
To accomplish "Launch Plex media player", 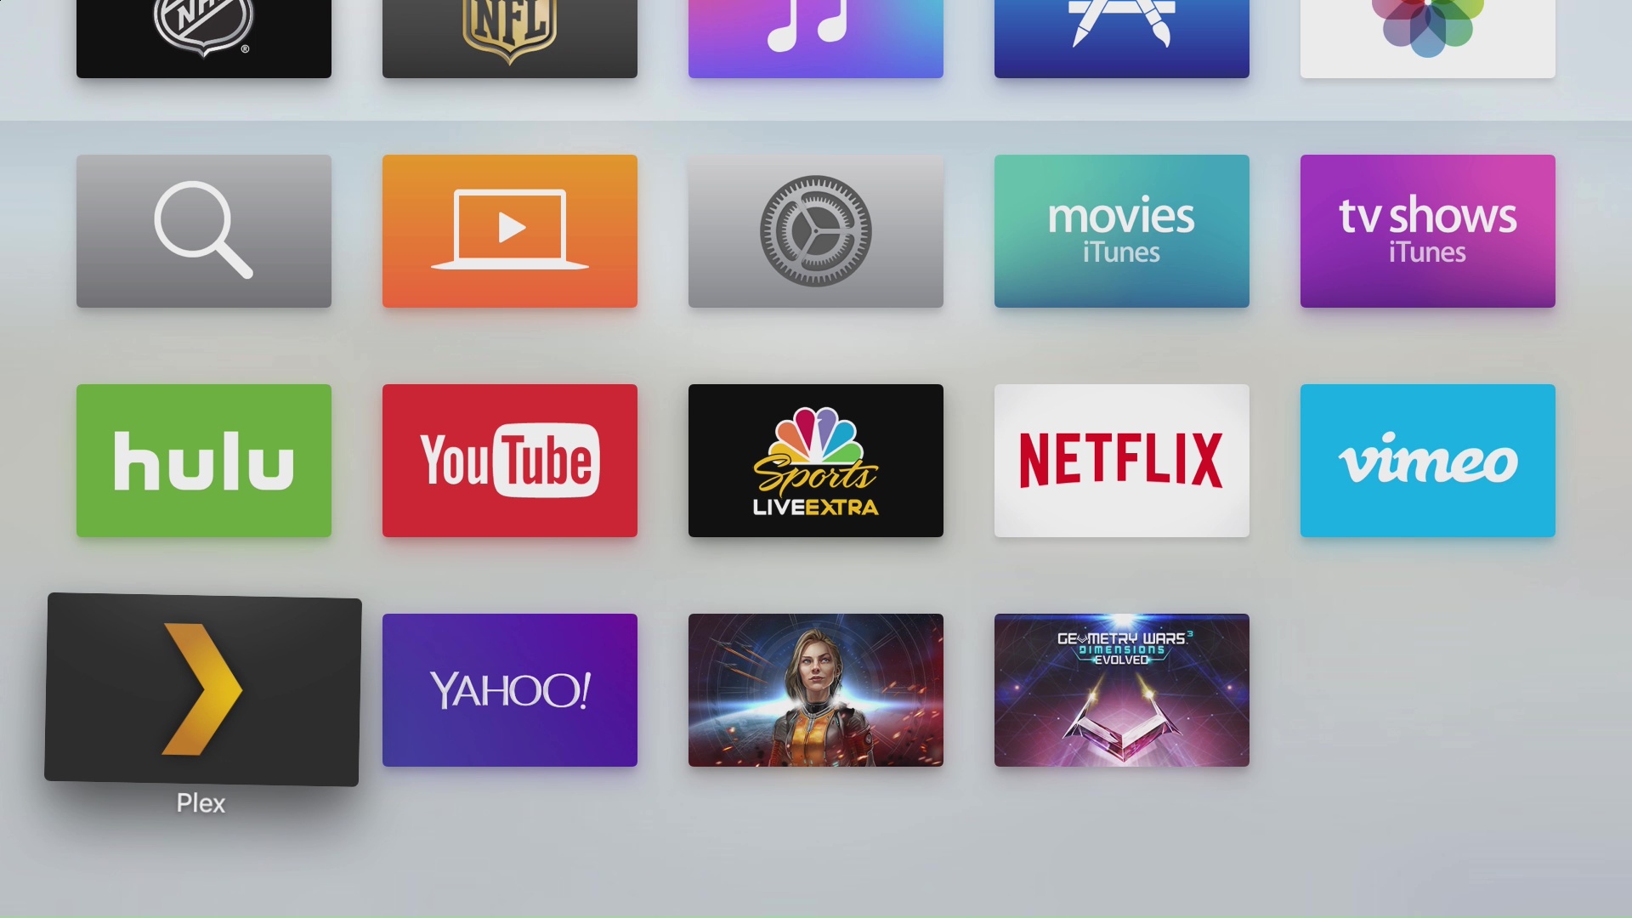I will coord(204,690).
